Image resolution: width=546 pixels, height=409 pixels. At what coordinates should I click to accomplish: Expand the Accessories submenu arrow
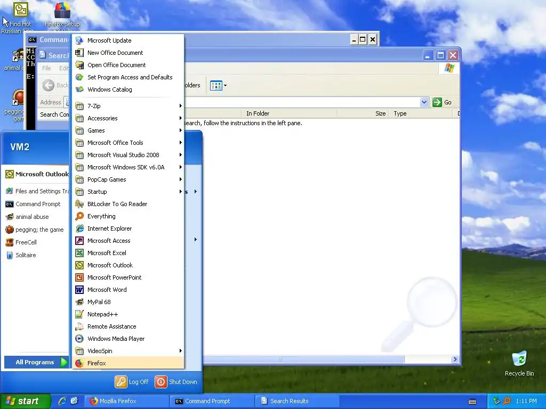180,118
